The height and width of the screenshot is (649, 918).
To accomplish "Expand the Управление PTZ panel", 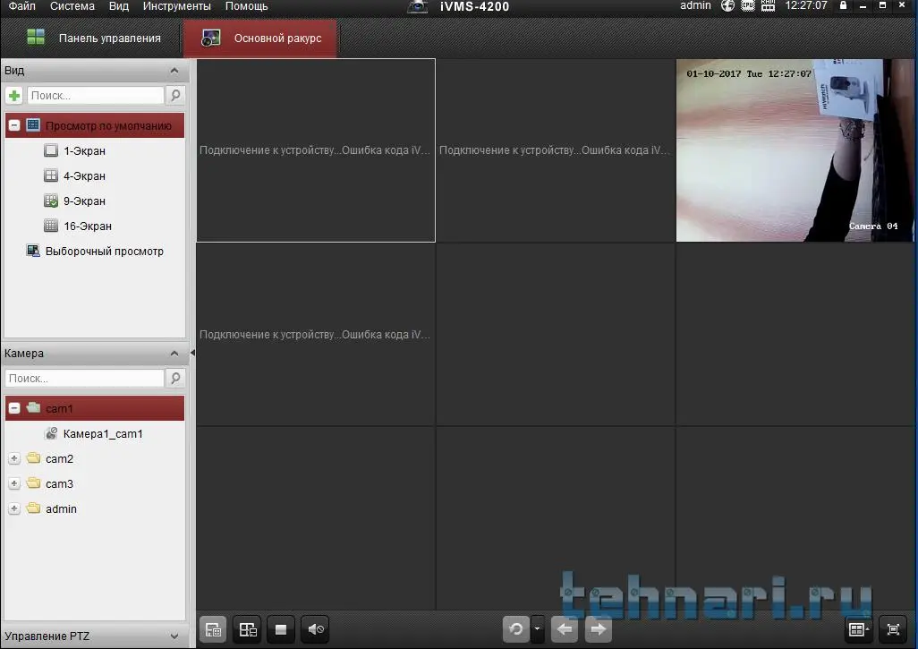I will point(174,636).
